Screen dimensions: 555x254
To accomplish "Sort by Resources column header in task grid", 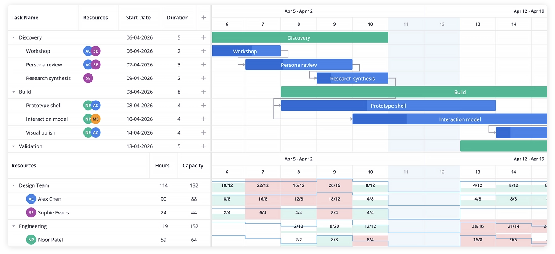I will [x=98, y=18].
